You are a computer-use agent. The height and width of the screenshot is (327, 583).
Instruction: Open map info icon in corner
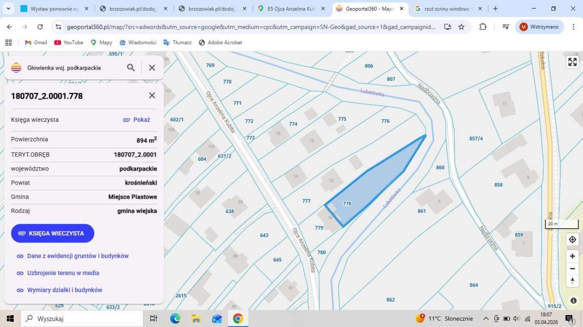point(573,301)
